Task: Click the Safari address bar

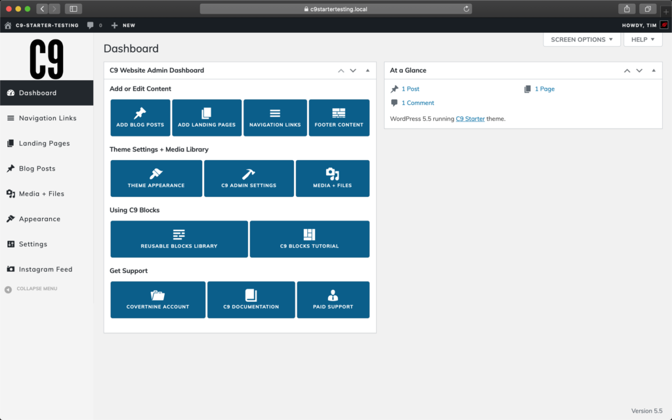Action: 335,9
